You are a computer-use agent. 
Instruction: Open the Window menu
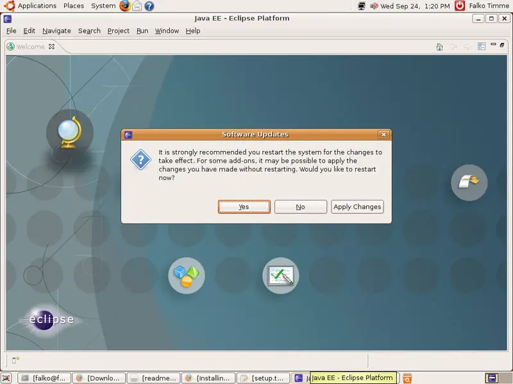click(x=167, y=31)
